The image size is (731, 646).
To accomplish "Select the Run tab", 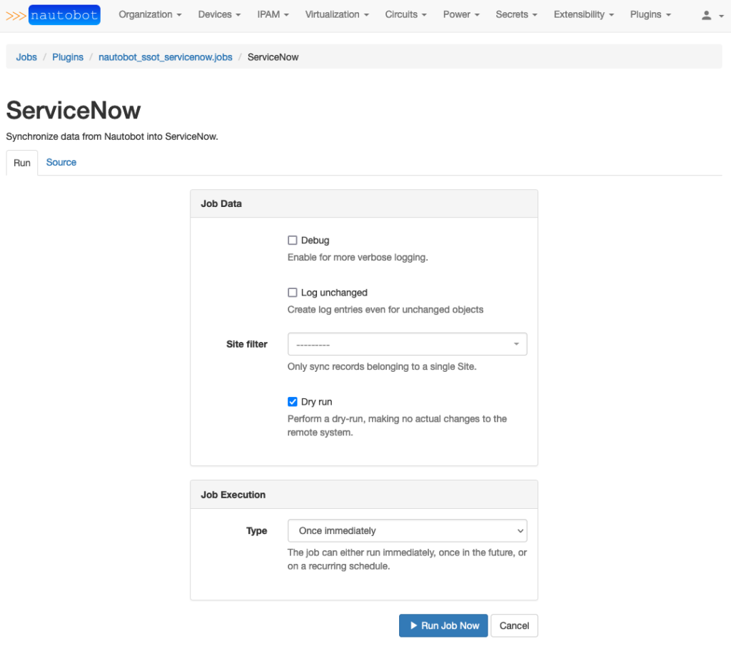I will pos(22,163).
